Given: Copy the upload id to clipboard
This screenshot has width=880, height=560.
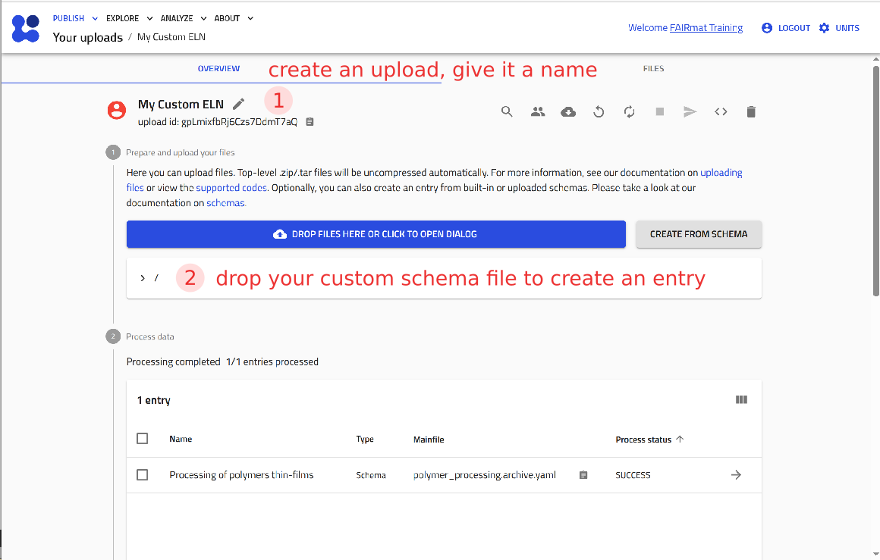Looking at the screenshot, I should coord(310,122).
